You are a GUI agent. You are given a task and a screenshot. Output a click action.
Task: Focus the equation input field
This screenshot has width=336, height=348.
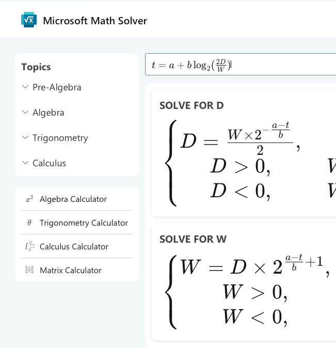tap(241, 65)
